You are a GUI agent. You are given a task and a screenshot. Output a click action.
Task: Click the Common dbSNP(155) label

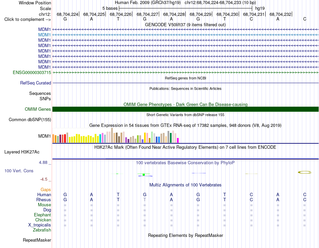(30, 120)
